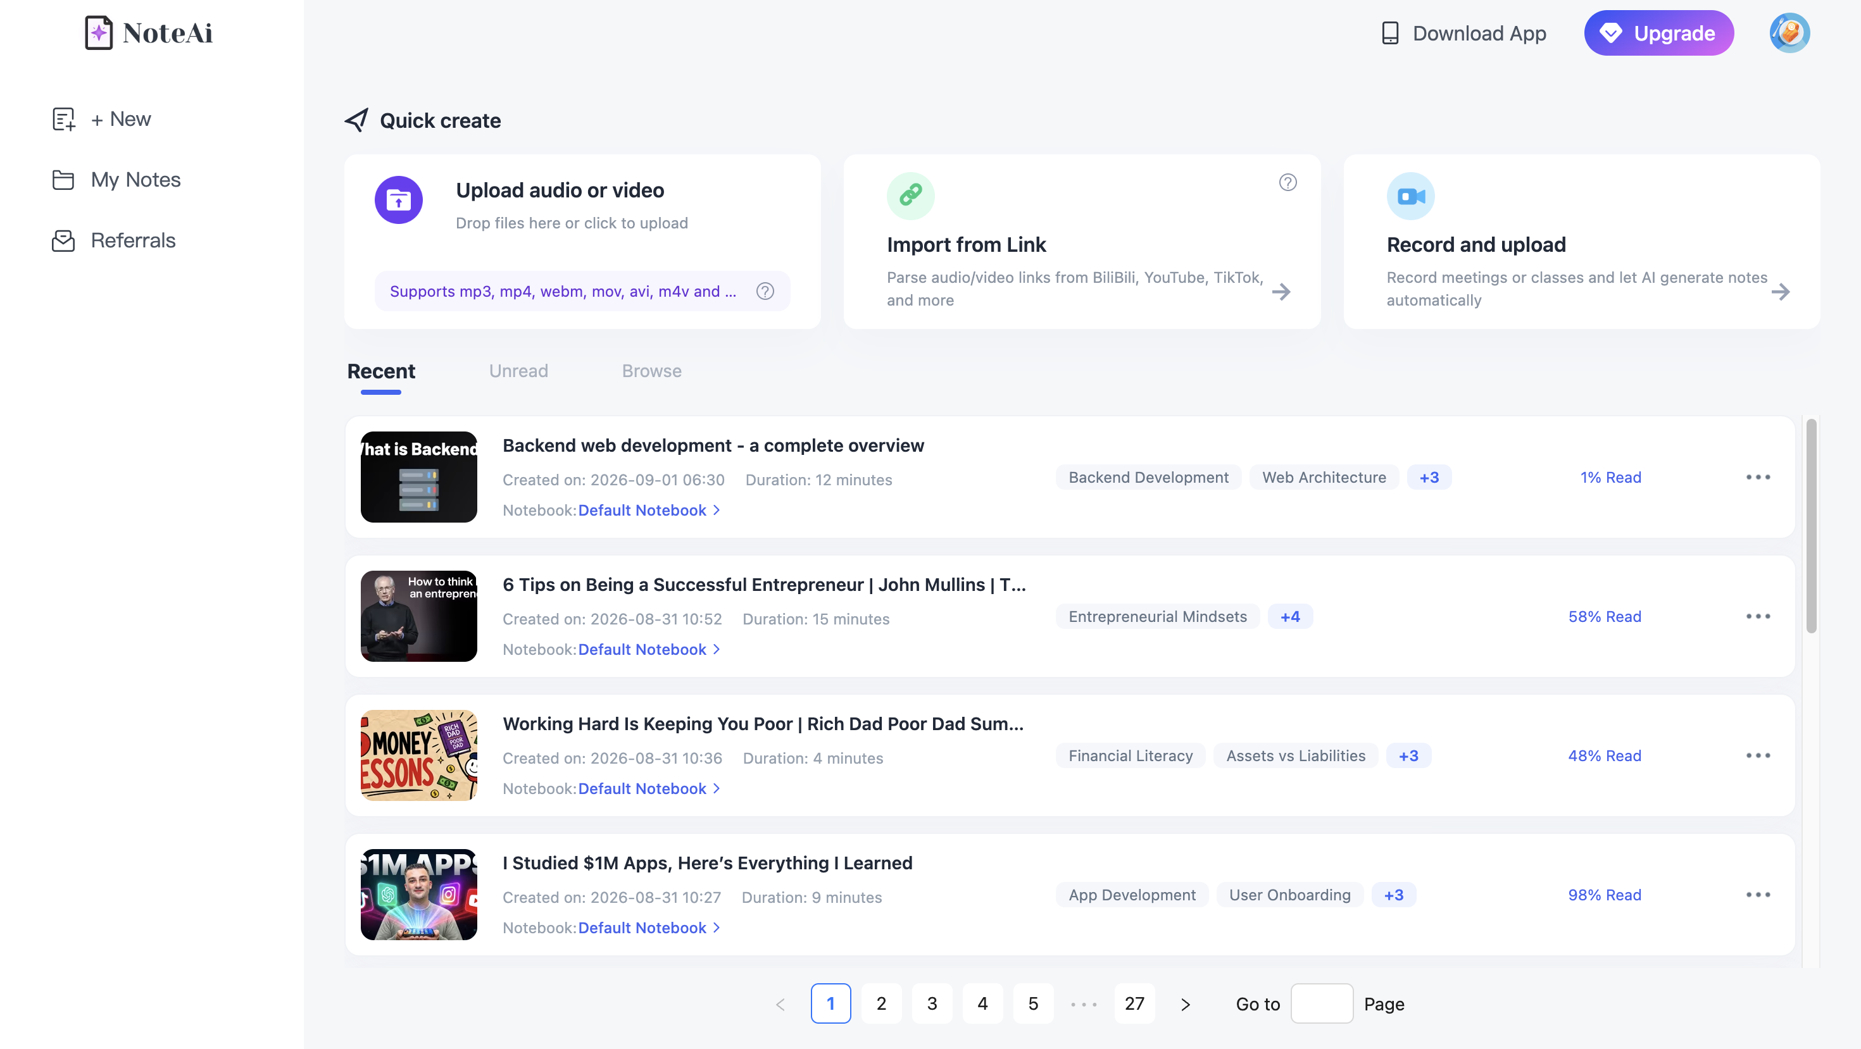Screen dimensions: 1861x1049
Task: Click the Backend Development tag
Action: 1148,477
